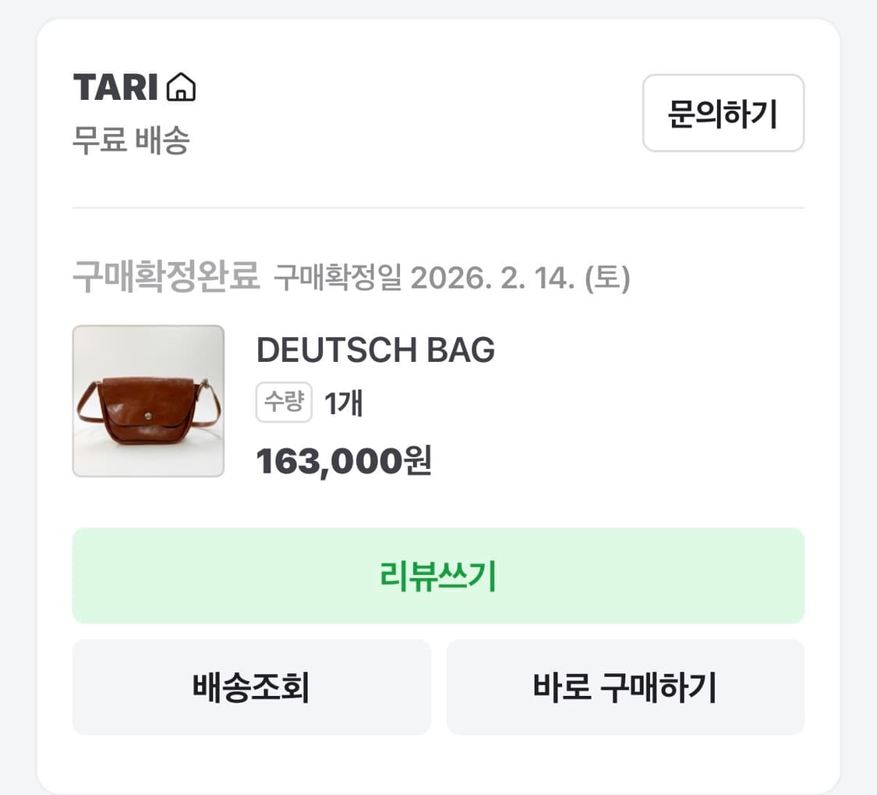877x795 pixels.
Task: Click the DEUTSCH BAG product thumbnail
Action: (x=148, y=400)
